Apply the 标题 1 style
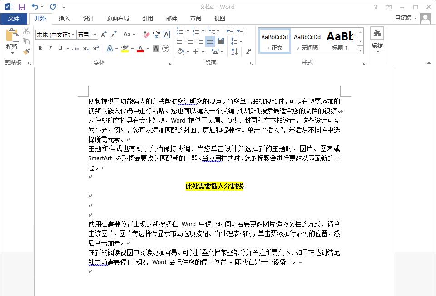Screen dimensions: 436x296 340,40
